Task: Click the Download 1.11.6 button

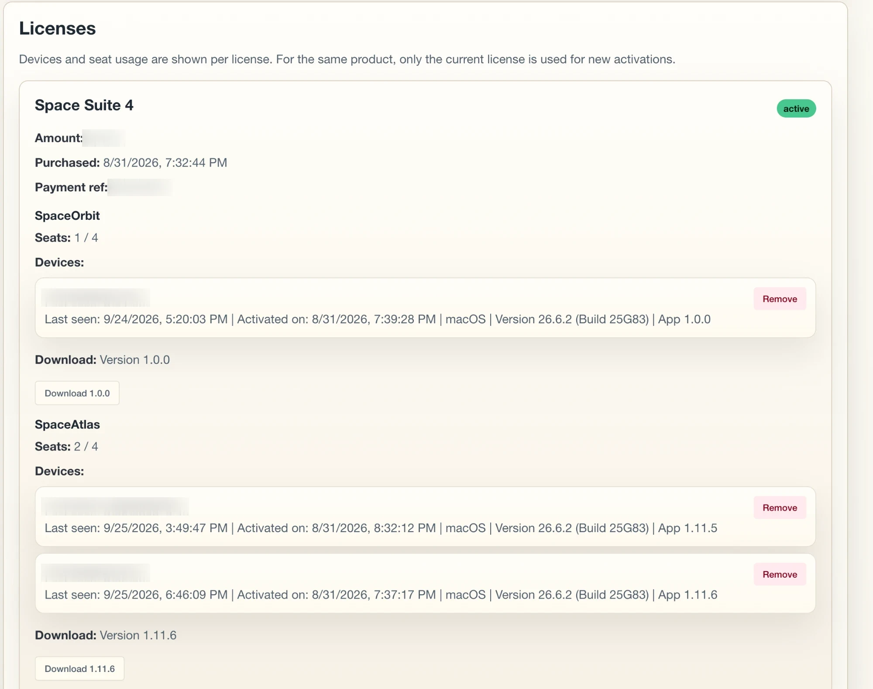Action: click(80, 669)
